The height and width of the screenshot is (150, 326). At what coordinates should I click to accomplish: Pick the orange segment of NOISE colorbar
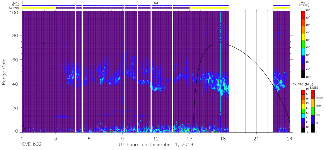313,102
